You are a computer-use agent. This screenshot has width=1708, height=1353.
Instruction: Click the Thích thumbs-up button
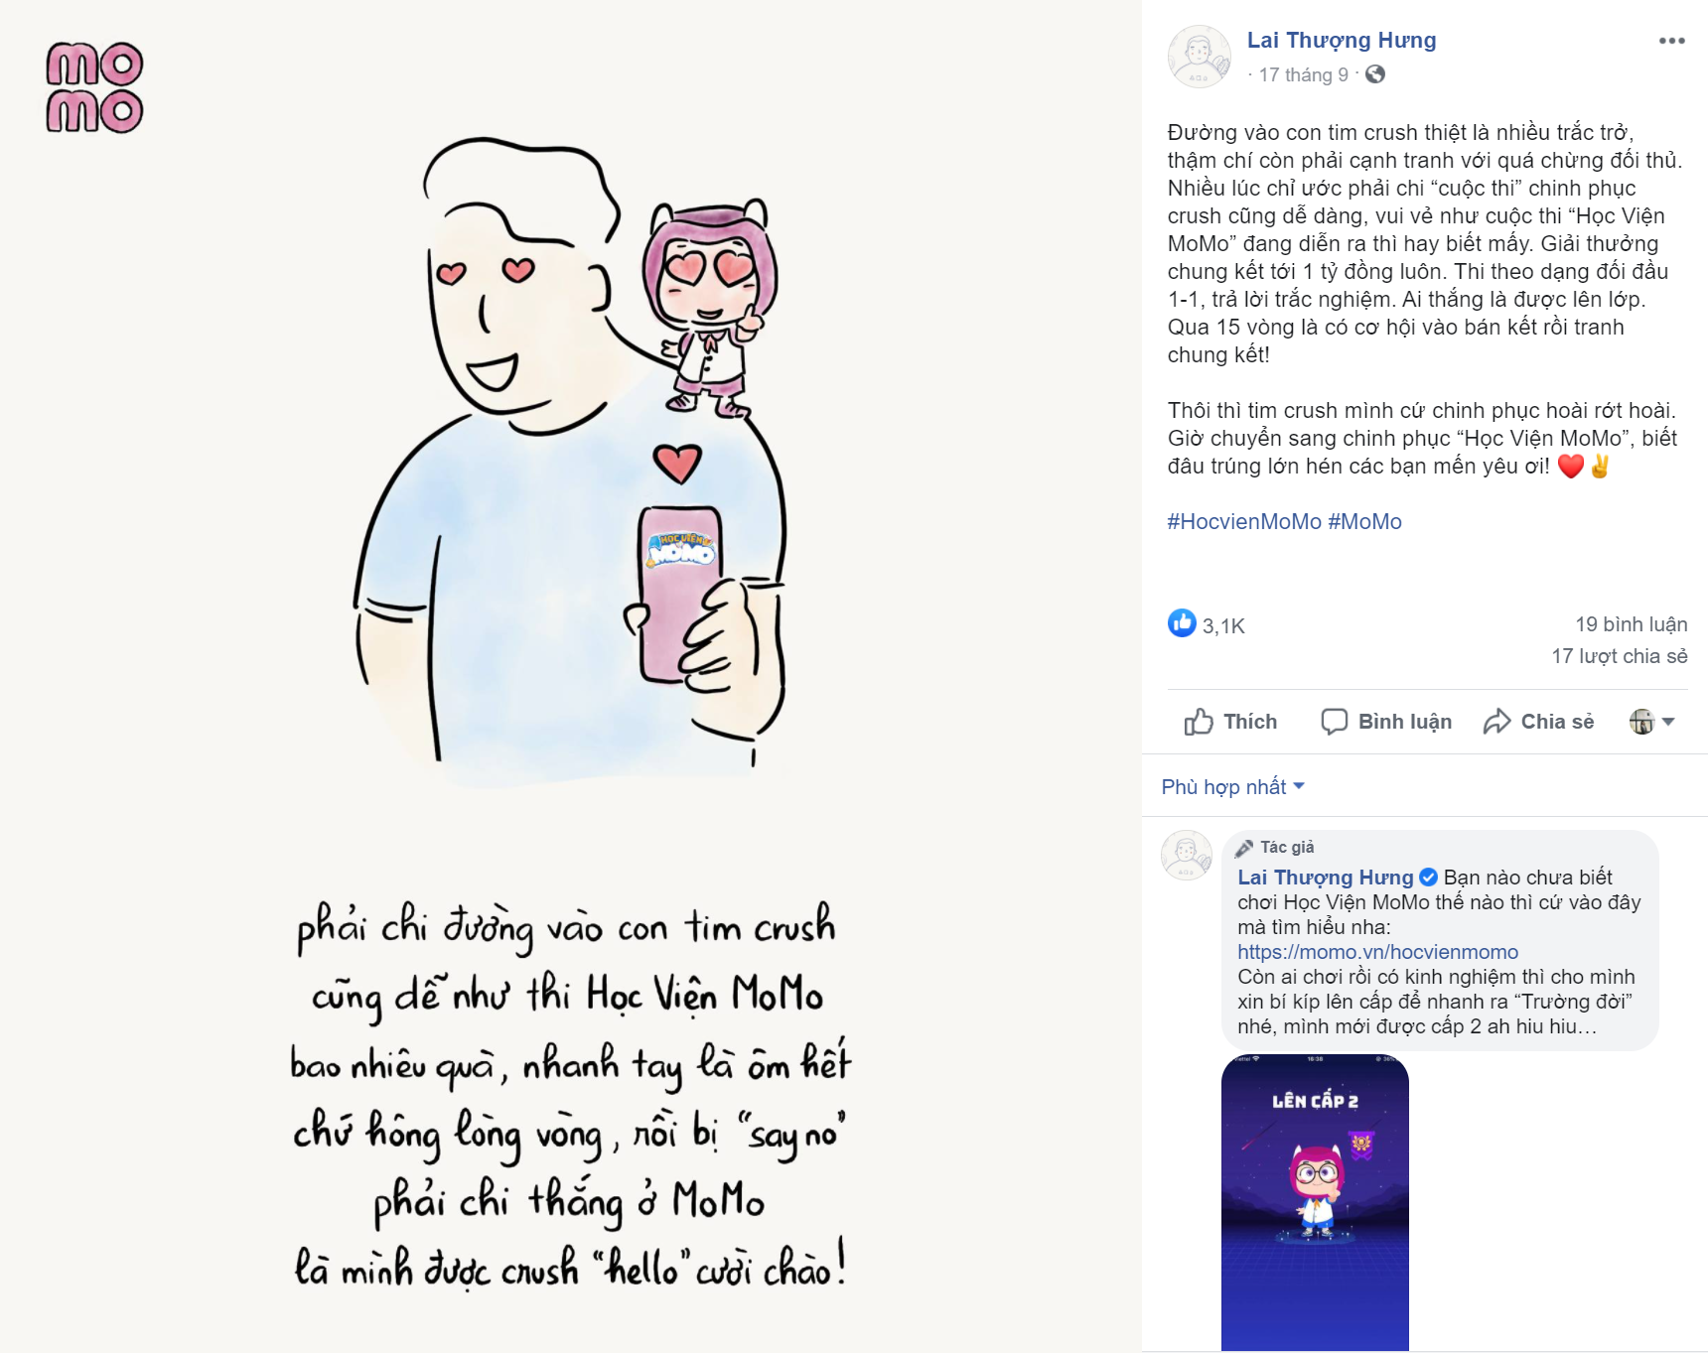[x=1230, y=722]
